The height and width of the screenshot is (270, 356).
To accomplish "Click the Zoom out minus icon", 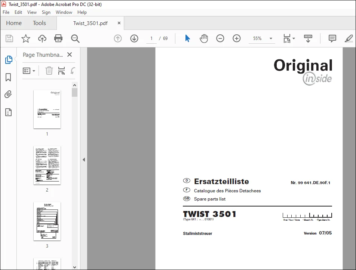I will [220, 38].
